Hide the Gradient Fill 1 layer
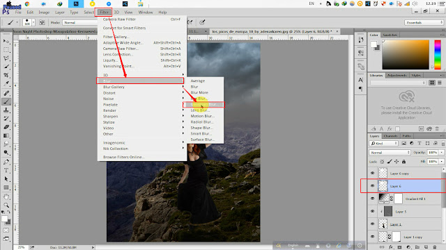446x250 pixels. [x=372, y=199]
